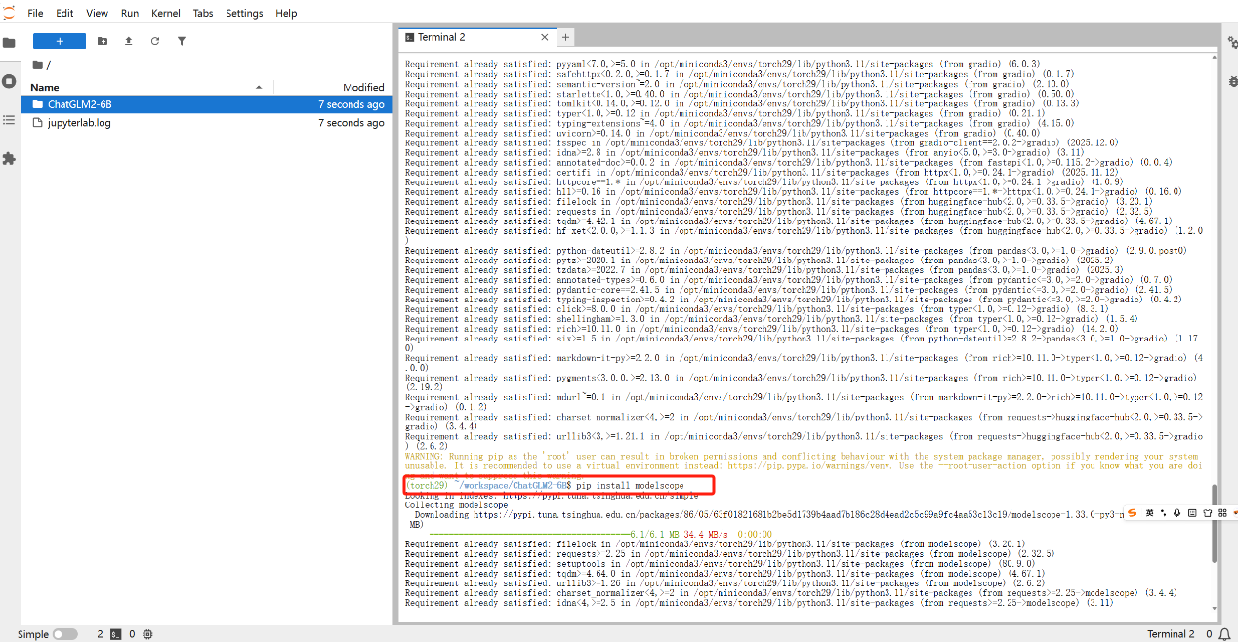The width and height of the screenshot is (1238, 642).
Task: Select the jupyterlab.log file
Action: tap(207, 123)
